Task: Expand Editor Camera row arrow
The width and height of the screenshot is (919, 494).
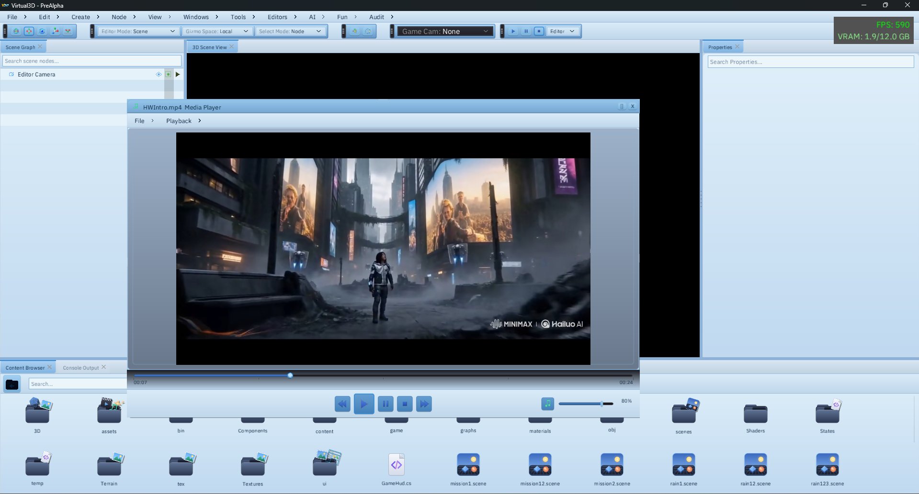Action: (x=178, y=74)
